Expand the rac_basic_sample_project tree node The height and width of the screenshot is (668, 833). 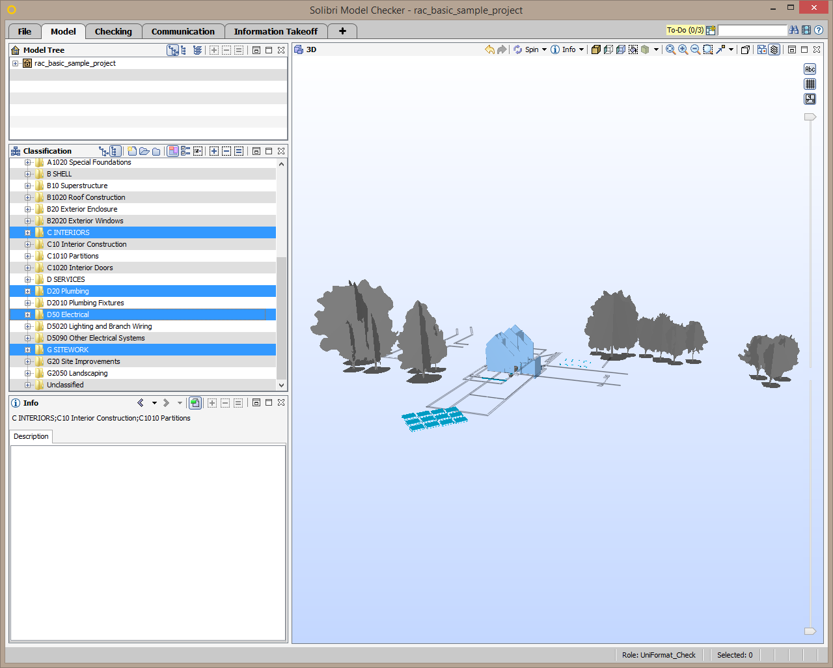(x=15, y=63)
